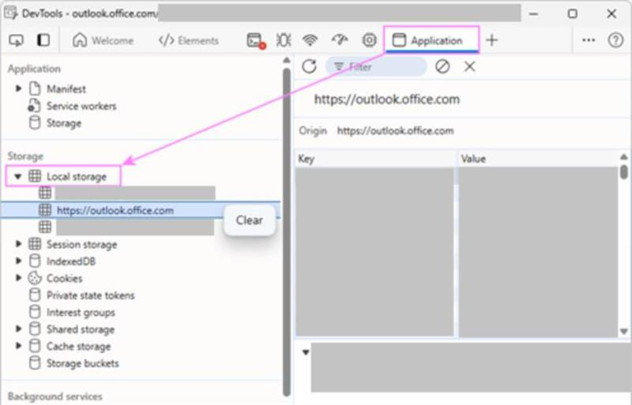Toggle the dock side panel icon
Screen dimensions: 632x405
point(43,40)
